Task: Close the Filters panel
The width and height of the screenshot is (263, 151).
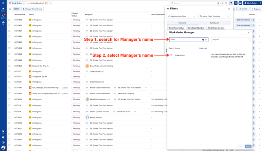Action: (229, 9)
